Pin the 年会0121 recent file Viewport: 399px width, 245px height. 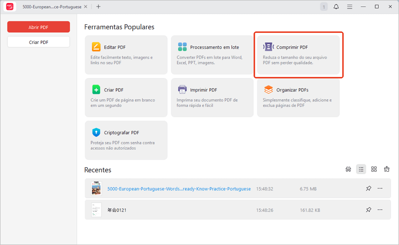point(369,210)
